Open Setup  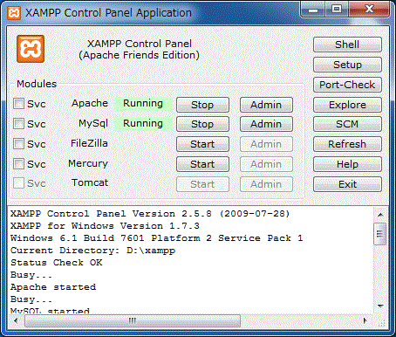(x=347, y=65)
